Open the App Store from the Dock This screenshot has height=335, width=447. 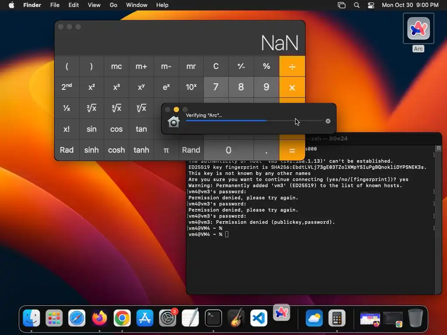[145, 318]
